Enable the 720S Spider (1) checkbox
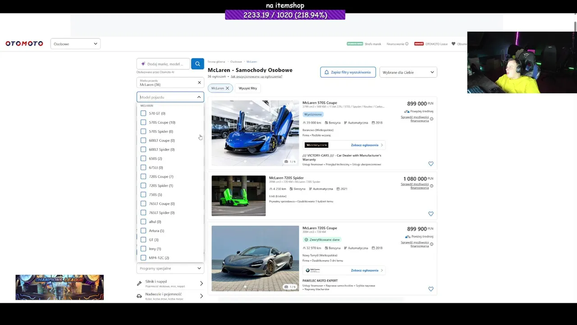The height and width of the screenshot is (325, 577). coord(143,186)
